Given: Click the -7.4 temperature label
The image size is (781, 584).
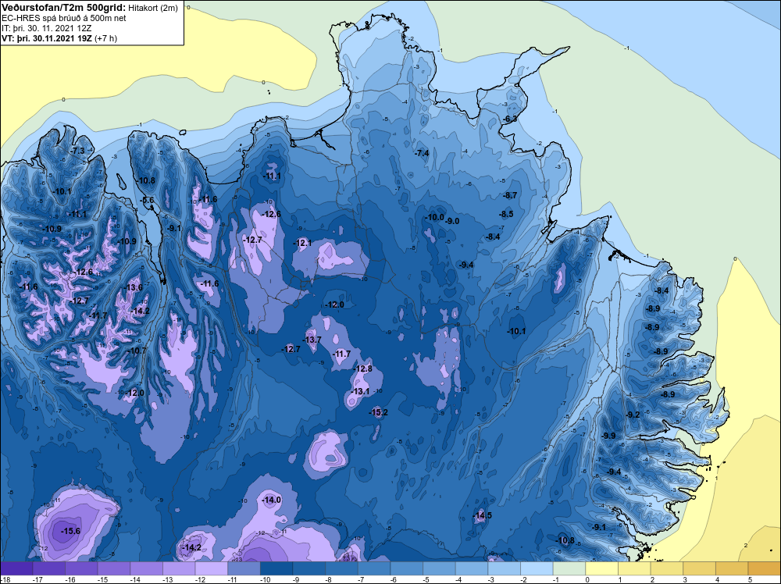Looking at the screenshot, I should [x=422, y=153].
